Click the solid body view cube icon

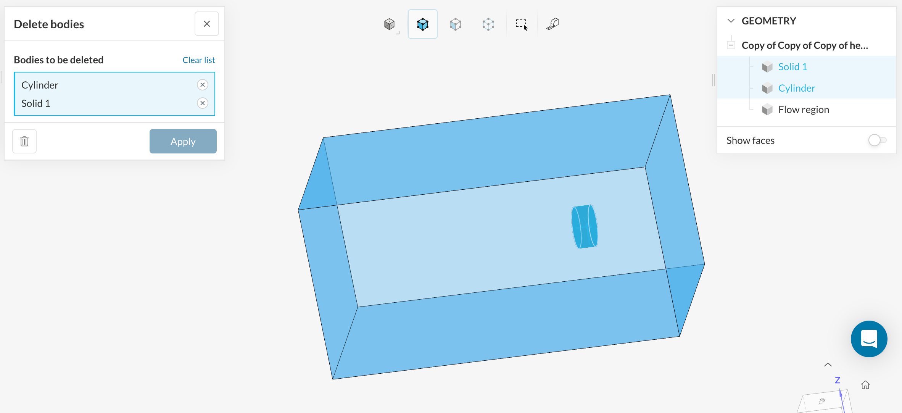[390, 24]
